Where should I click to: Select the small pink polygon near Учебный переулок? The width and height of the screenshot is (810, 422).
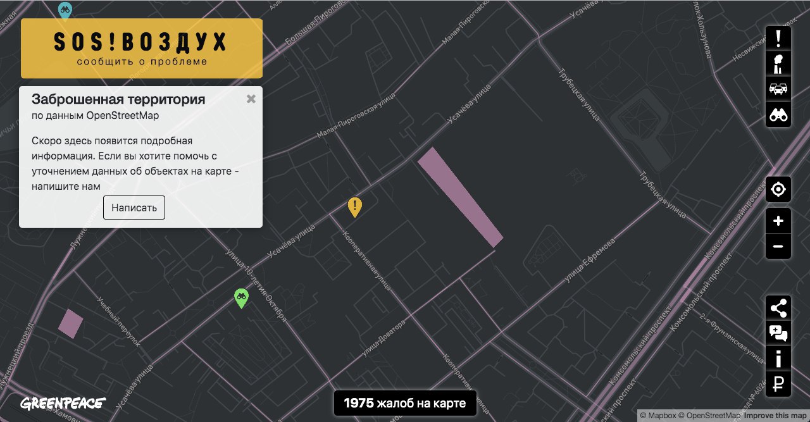tap(70, 324)
